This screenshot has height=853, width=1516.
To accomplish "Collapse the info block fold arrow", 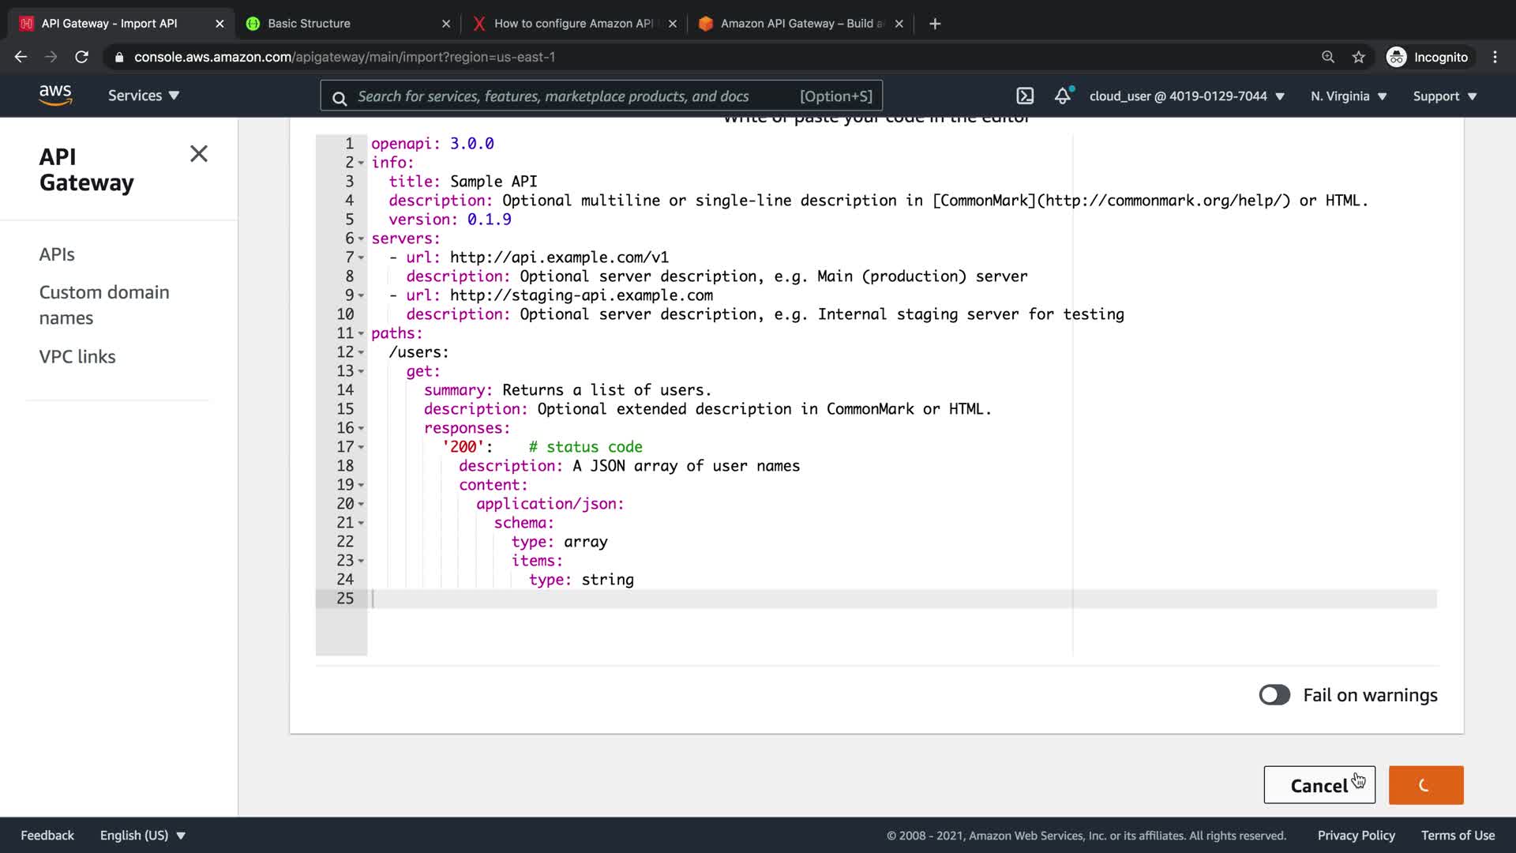I will 361,163.
